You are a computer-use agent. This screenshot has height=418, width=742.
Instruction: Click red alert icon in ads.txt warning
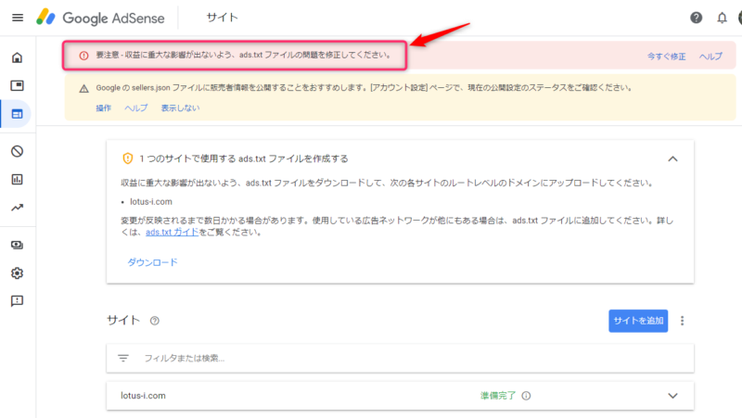(x=83, y=56)
